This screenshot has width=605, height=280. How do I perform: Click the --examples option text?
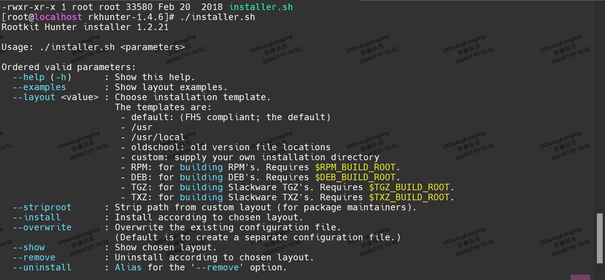pos(39,87)
